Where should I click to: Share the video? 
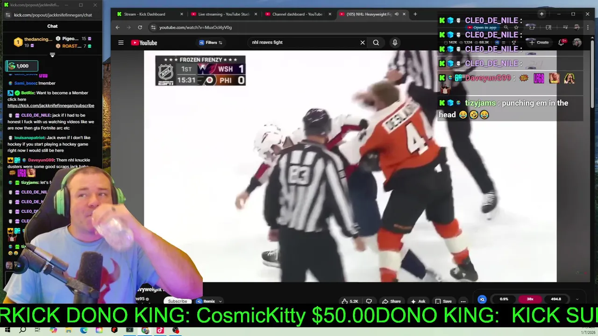[x=392, y=301]
